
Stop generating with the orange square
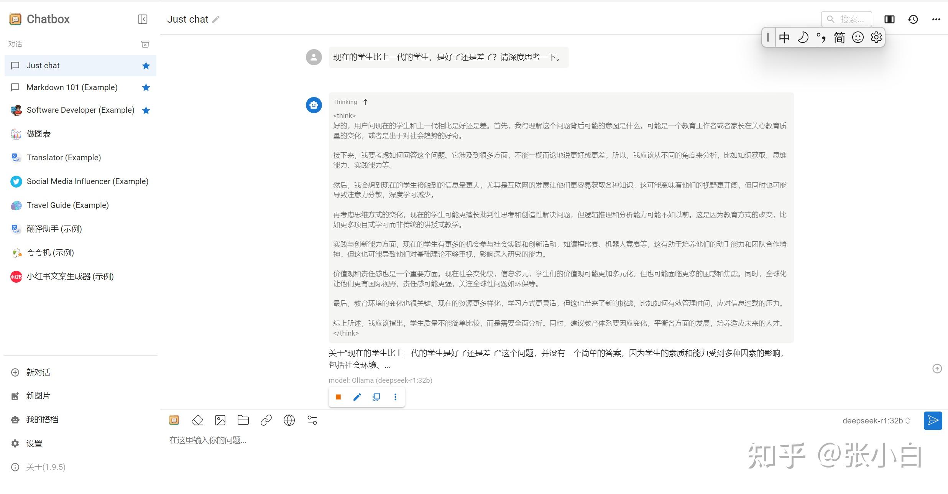(x=338, y=397)
